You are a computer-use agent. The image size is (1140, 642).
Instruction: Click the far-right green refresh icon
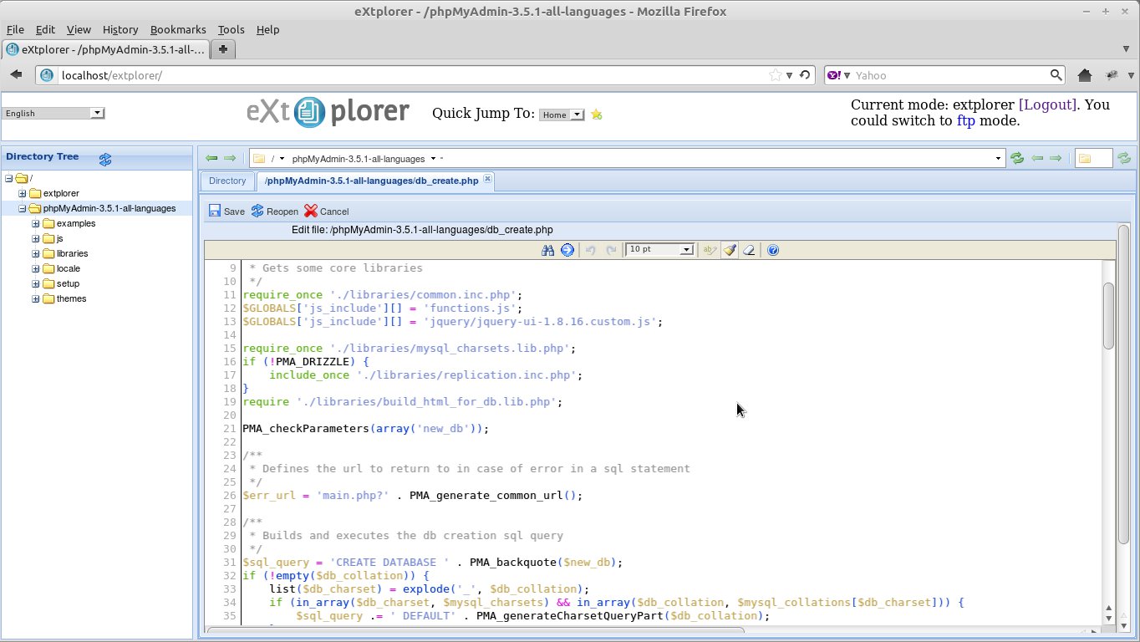point(1124,158)
